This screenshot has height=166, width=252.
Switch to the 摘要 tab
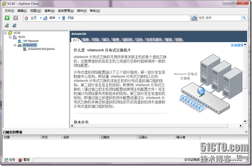86,40
